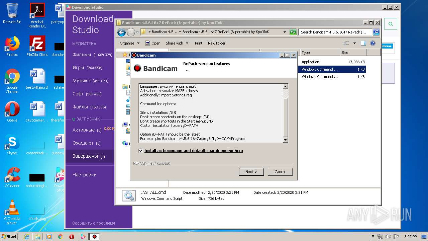Show hidden system tray icons arrow
Viewport: 428px width, 241px height.
tap(373, 236)
